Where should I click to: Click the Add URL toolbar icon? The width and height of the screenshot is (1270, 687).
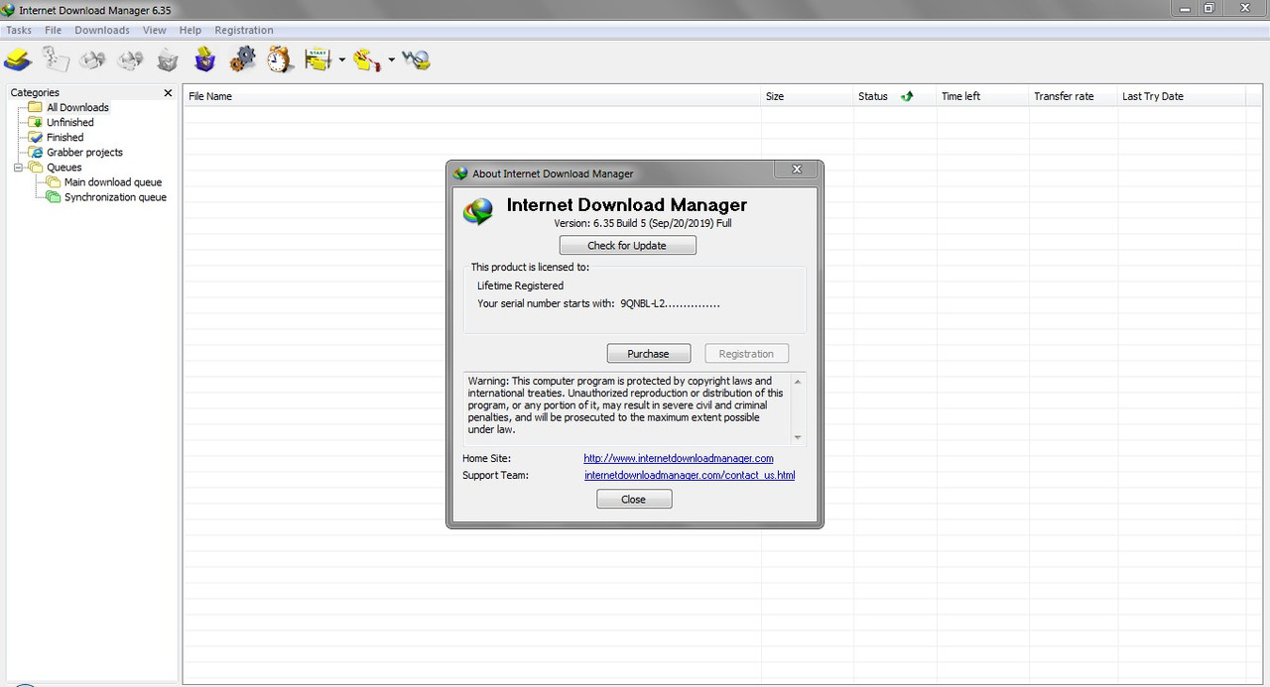tap(18, 60)
